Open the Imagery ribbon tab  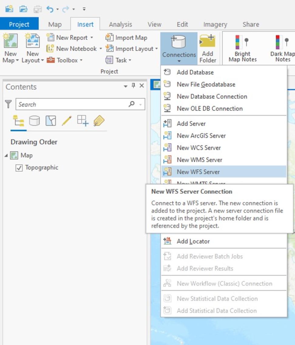215,24
